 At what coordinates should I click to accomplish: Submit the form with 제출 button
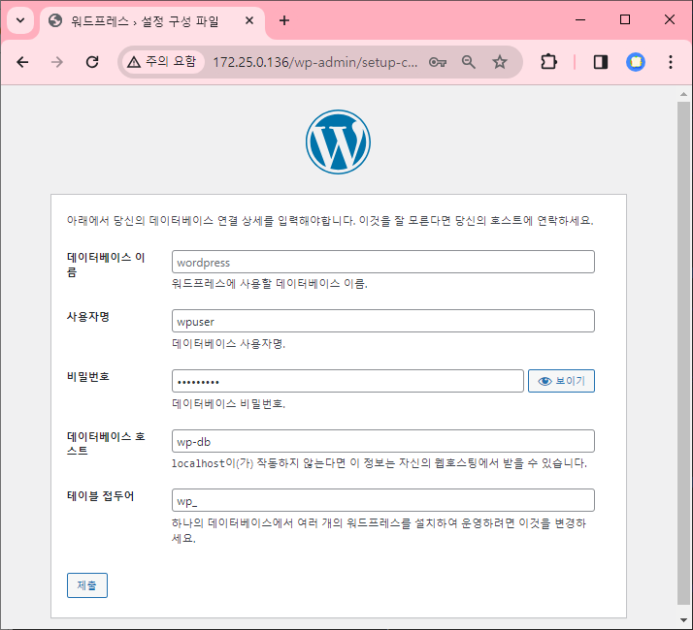(x=87, y=585)
